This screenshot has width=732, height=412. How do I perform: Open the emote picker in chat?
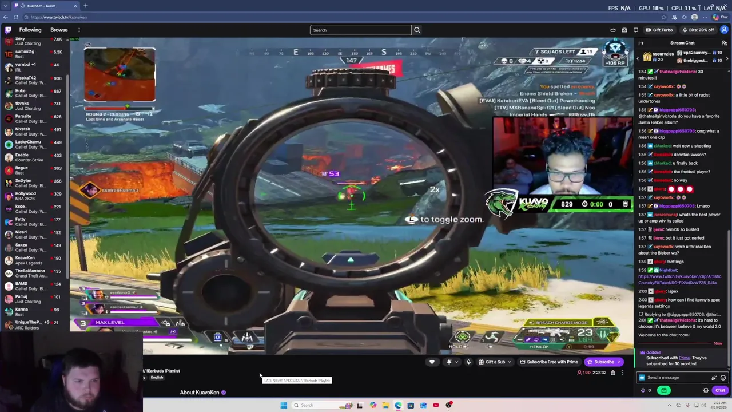723,377
